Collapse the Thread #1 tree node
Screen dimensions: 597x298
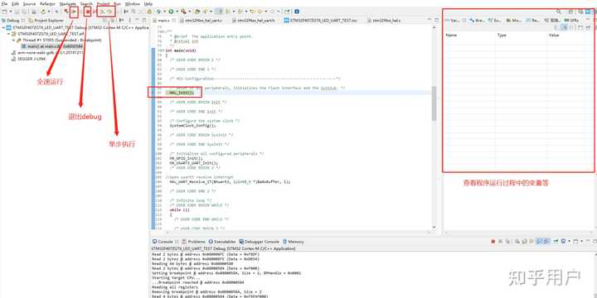click(x=13, y=40)
